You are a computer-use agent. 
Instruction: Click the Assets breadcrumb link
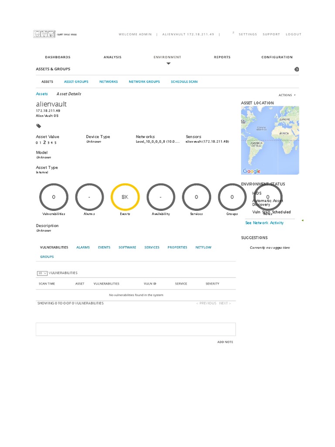(x=42, y=94)
